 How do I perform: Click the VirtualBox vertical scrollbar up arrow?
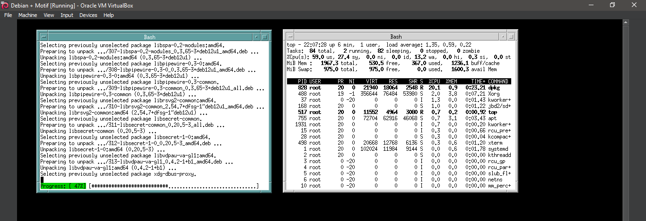click(x=626, y=23)
